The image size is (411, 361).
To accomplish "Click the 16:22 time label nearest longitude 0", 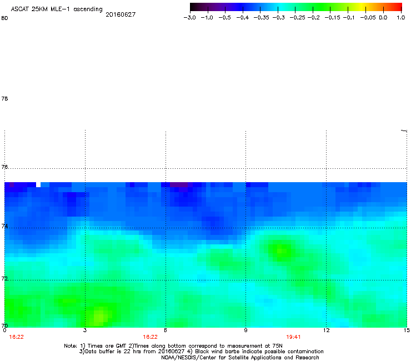I will coord(16,337).
